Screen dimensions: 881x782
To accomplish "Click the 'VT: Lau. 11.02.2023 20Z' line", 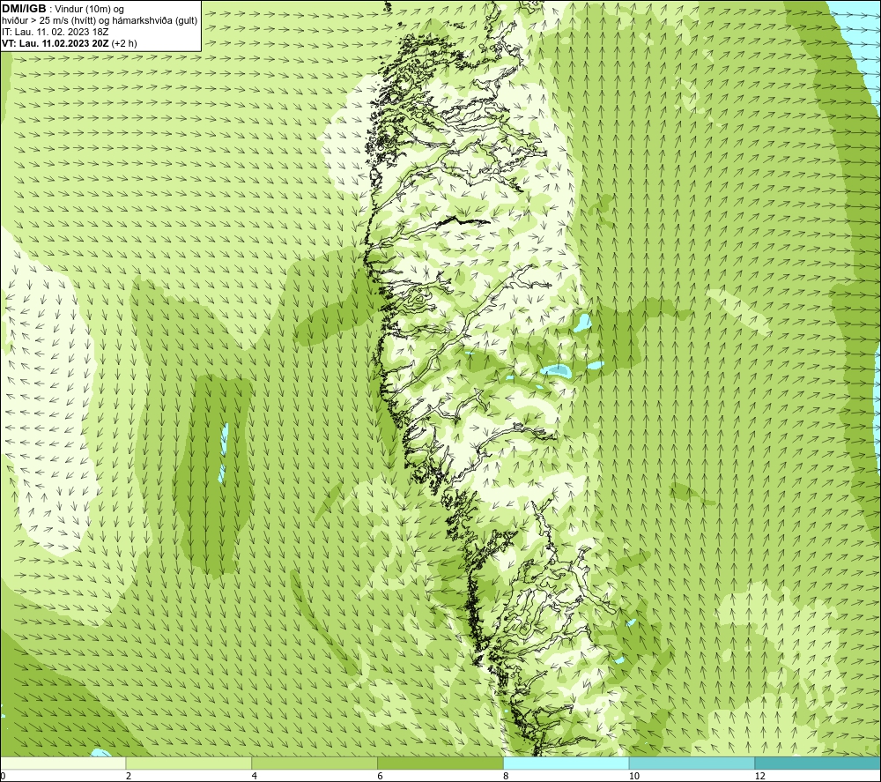I will [56, 43].
